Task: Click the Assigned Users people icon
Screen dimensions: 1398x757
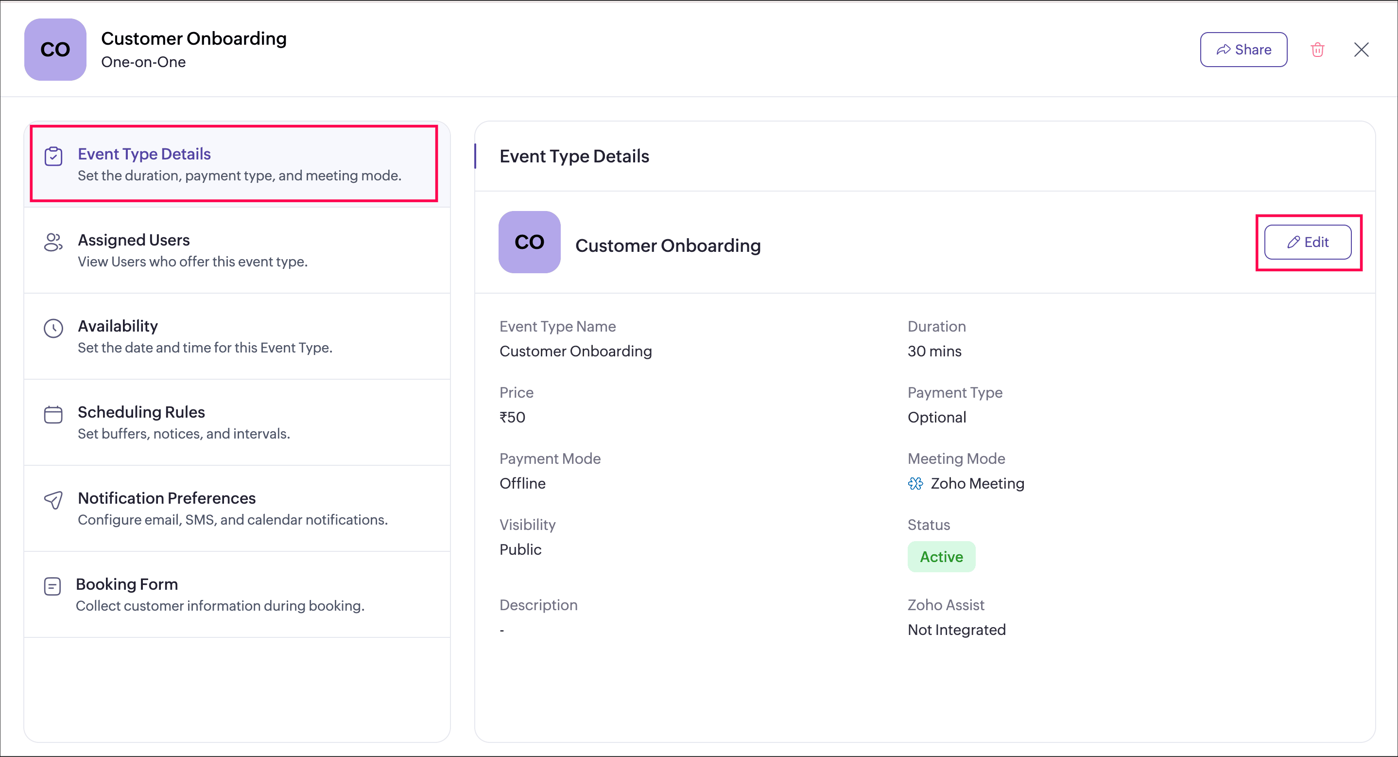Action: [53, 242]
